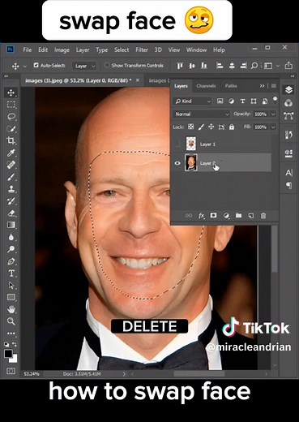The image size is (299, 422).
Task: Select the Pen tool
Action: pyautogui.click(x=11, y=261)
